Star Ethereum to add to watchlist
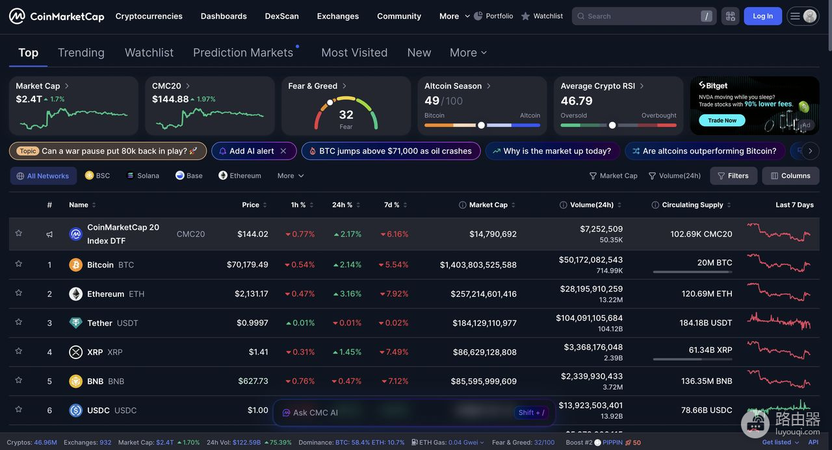832x450 pixels. (x=19, y=293)
